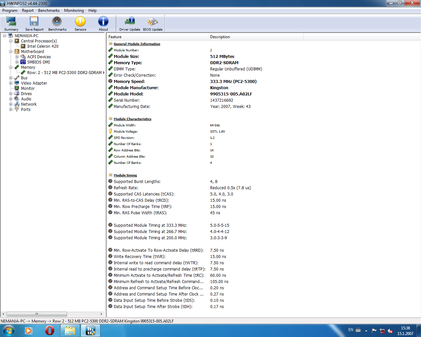The width and height of the screenshot is (421, 337).
Task: Open the Program menu
Action: pyautogui.click(x=10, y=11)
